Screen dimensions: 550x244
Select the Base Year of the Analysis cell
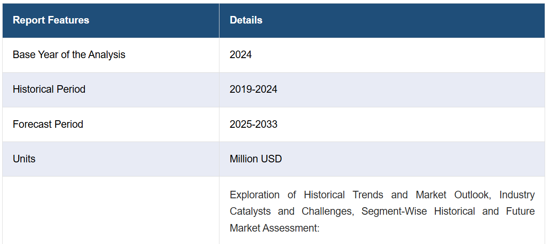click(x=111, y=55)
